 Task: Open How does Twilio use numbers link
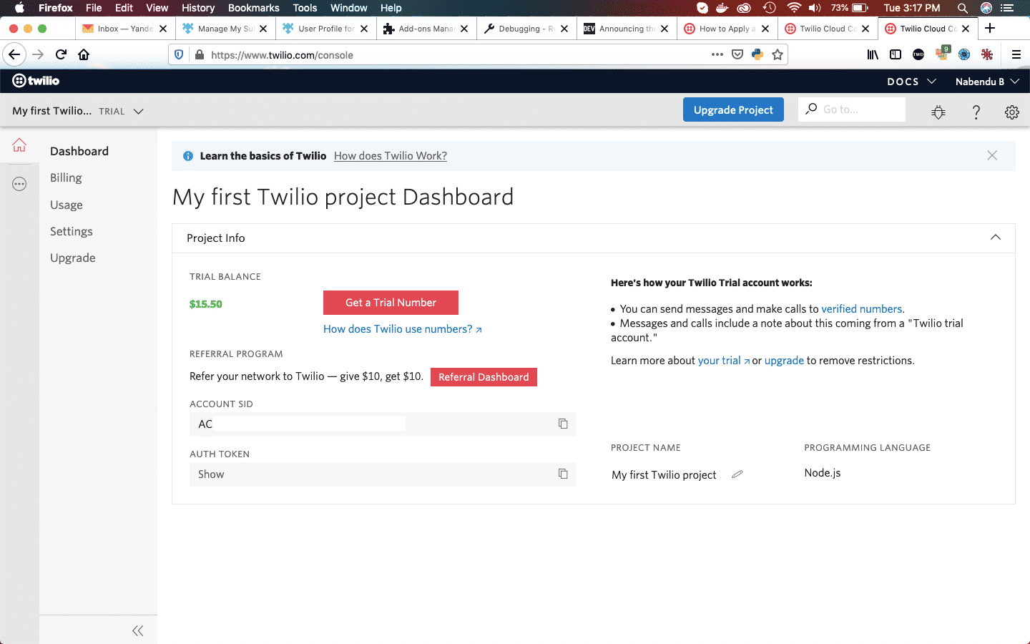403,329
